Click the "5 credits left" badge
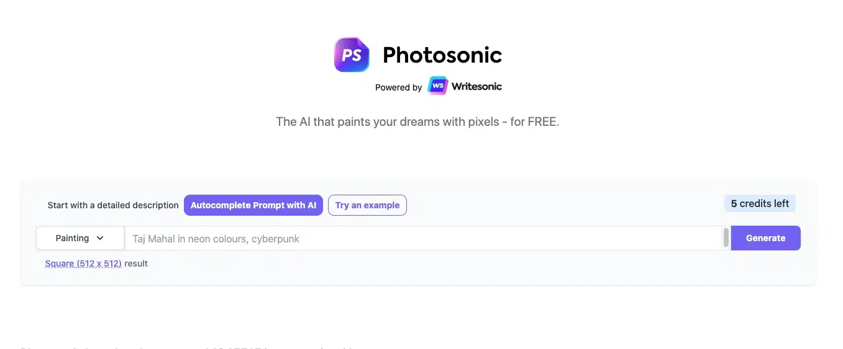Screen dimensions: 843x349 (760, 203)
